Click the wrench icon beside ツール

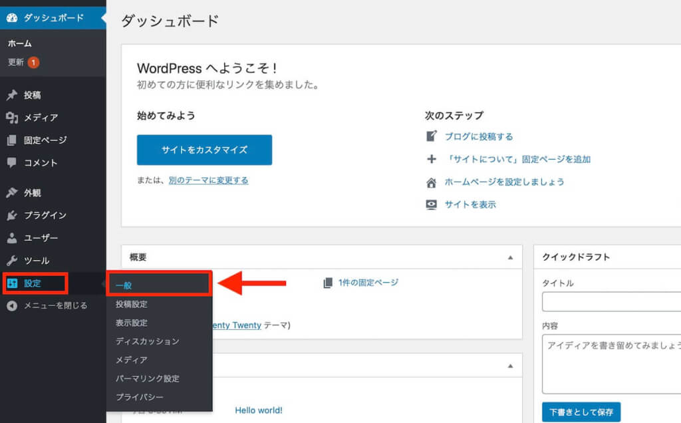click(12, 260)
